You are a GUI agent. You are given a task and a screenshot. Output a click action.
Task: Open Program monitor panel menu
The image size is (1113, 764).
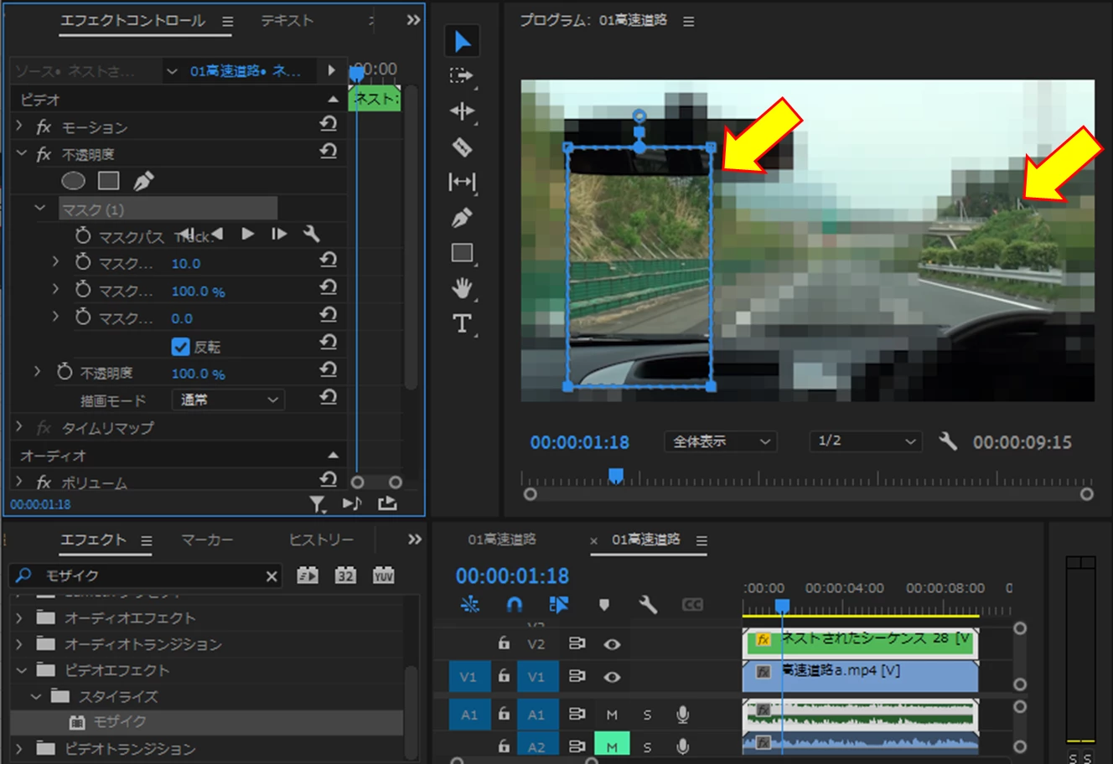point(688,22)
